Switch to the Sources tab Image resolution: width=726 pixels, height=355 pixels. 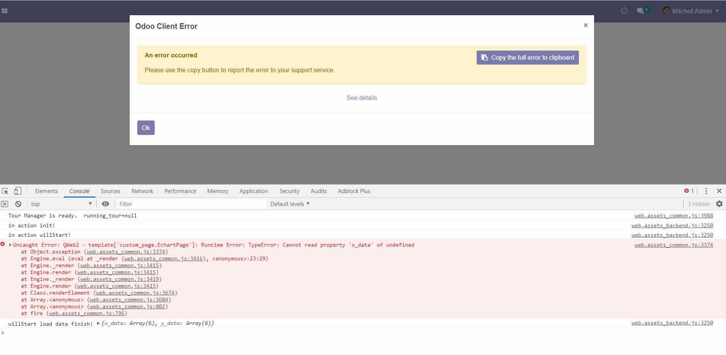[110, 191]
